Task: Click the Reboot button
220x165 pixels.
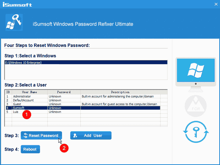Action: [x=30, y=149]
